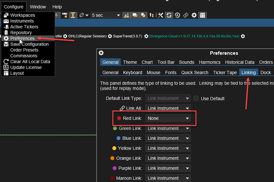Enable the Use Default checkbox
Viewport: 274px width, 182px height.
(x=196, y=99)
